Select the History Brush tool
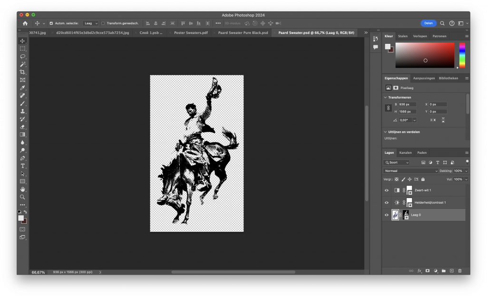 pos(23,119)
